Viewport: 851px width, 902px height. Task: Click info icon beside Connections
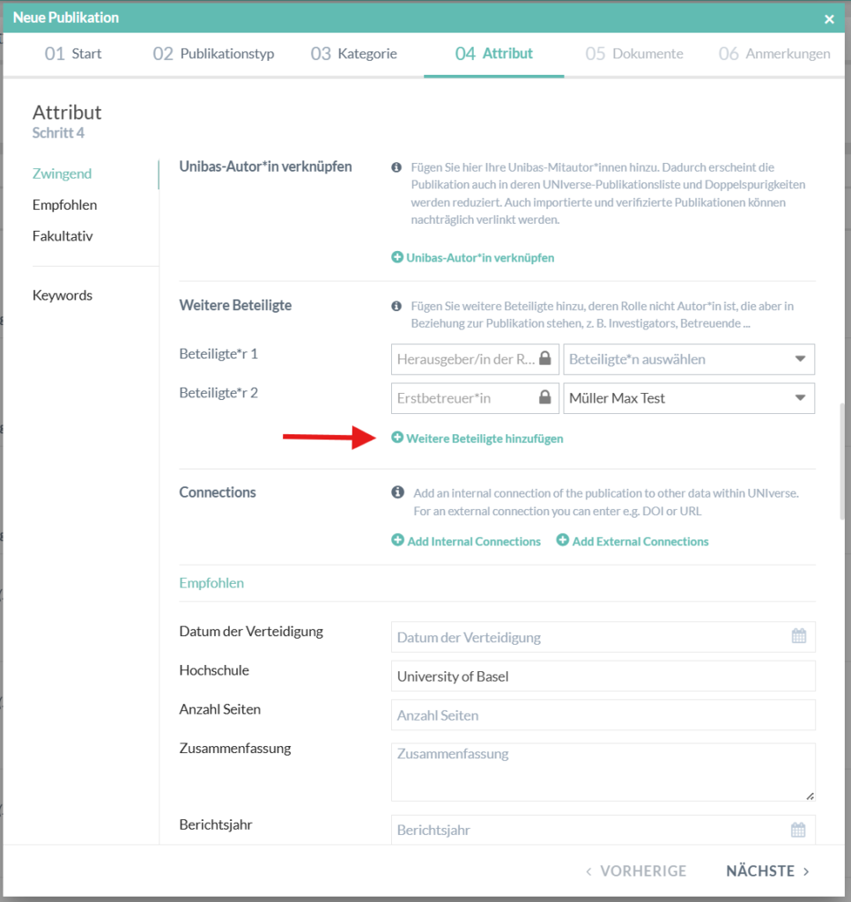click(x=398, y=492)
